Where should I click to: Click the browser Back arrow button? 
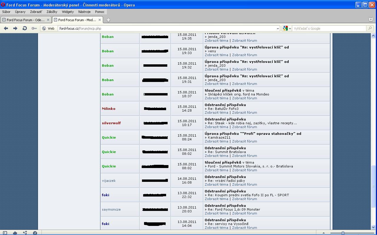[6, 28]
